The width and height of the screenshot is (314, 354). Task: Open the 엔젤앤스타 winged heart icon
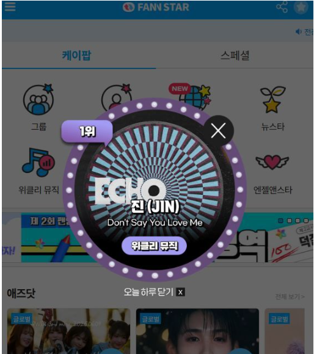tap(272, 162)
